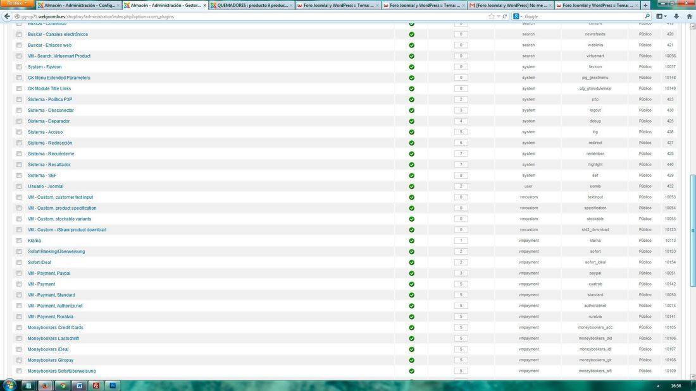The height and width of the screenshot is (391, 696).
Task: Open the 'VM - Payment, Authorize.net' plugin link
Action: coord(55,306)
